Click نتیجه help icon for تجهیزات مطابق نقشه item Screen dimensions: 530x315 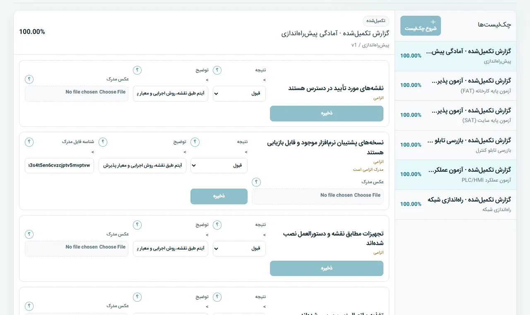217,225
